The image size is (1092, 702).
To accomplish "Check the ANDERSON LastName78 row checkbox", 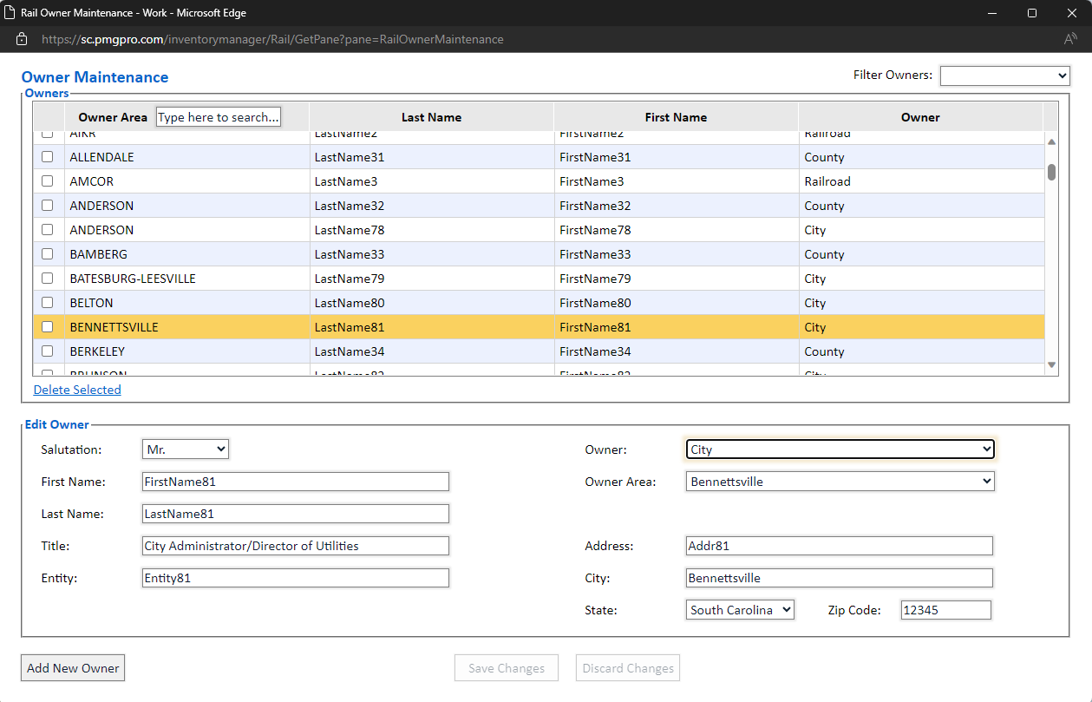I will click(48, 230).
